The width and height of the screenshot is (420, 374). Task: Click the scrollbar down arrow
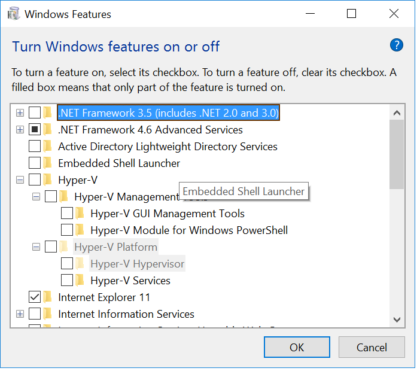click(397, 320)
